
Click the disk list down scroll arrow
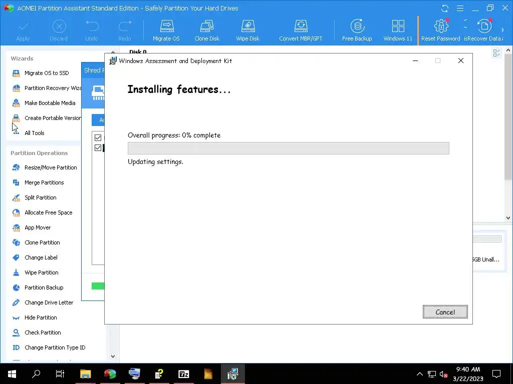508,218
